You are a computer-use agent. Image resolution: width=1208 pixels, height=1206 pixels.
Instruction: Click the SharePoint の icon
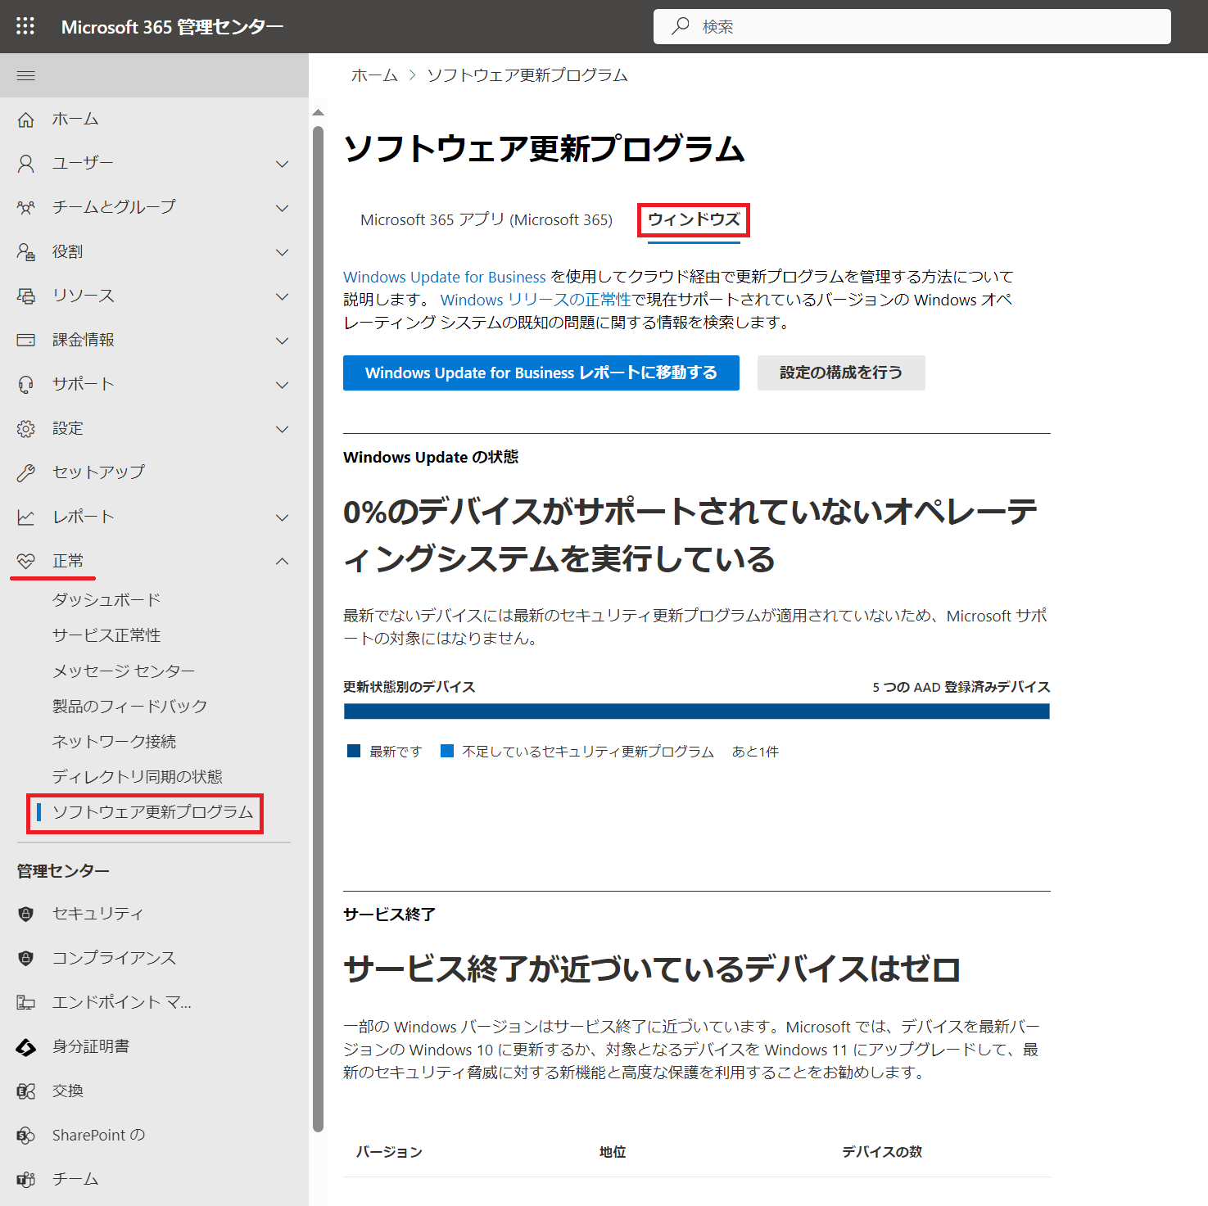26,1135
